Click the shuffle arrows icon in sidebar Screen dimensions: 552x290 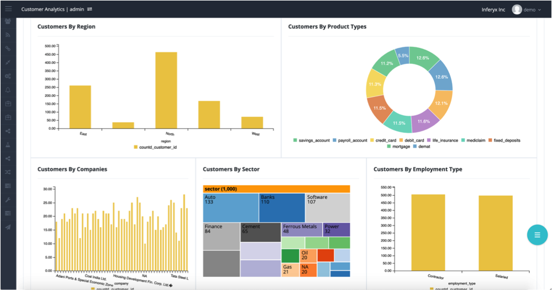(8, 172)
